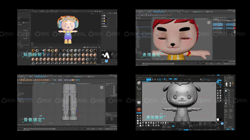The height and width of the screenshot is (140, 250).
Task: Click the shelf grid view icon in Painter
Action: 100,47
